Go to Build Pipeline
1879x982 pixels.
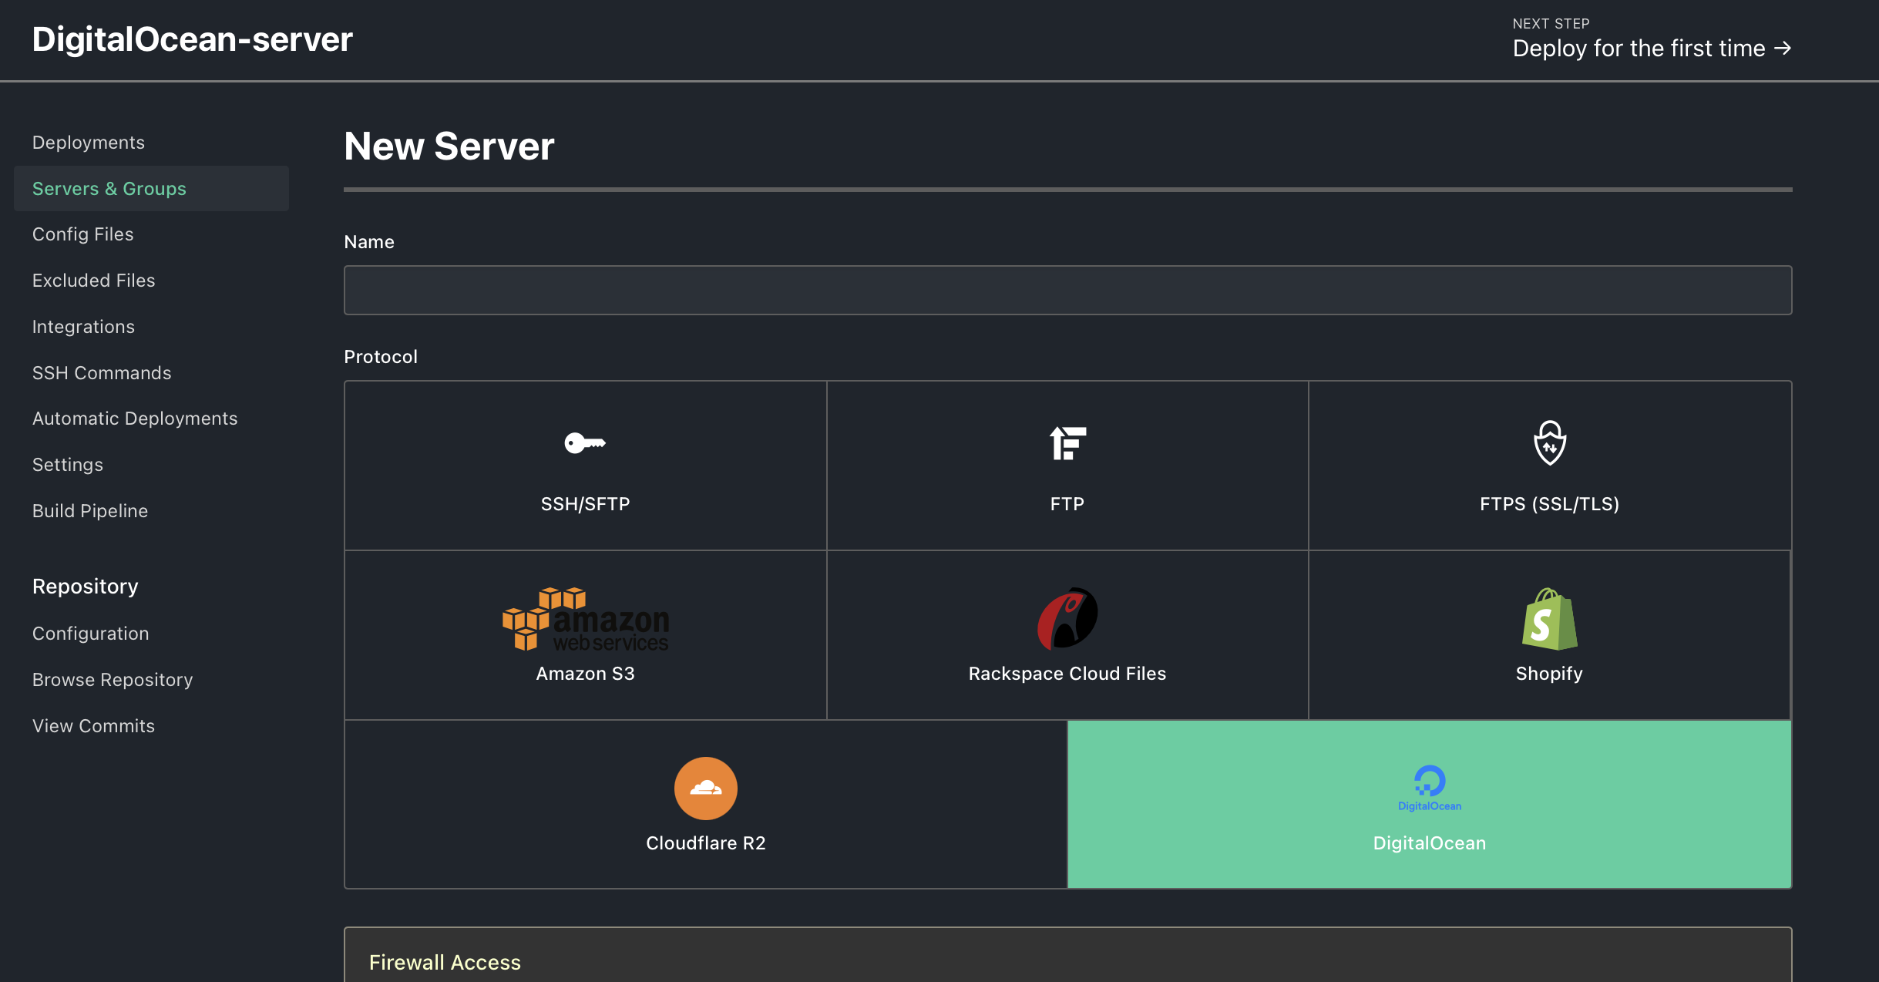pyautogui.click(x=90, y=511)
